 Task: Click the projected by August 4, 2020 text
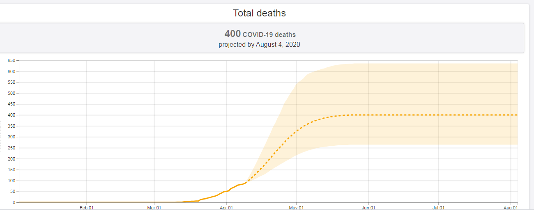point(259,44)
